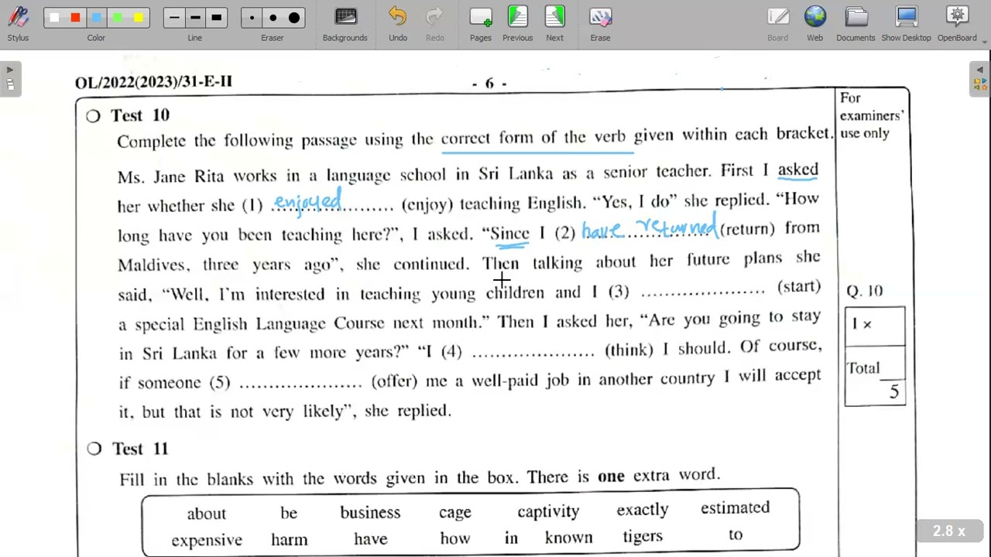Click Show Desktop
Image resolution: width=991 pixels, height=557 pixels.
(x=906, y=24)
